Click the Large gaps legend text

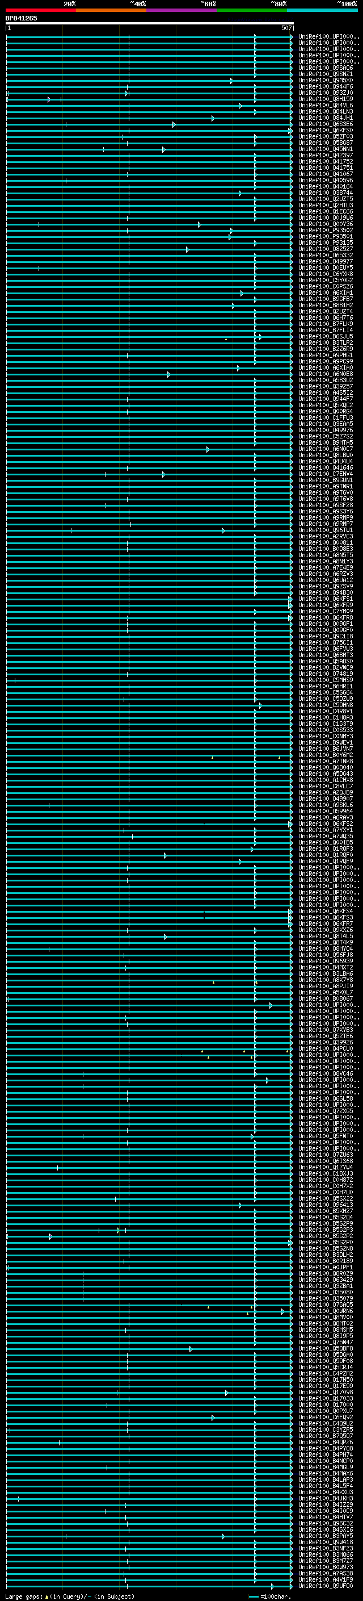click(x=70, y=1596)
